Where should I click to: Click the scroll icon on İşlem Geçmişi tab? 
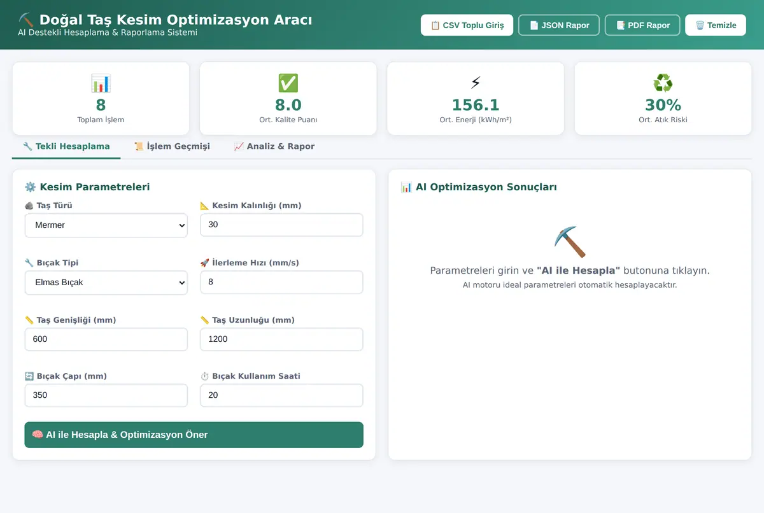(x=139, y=146)
